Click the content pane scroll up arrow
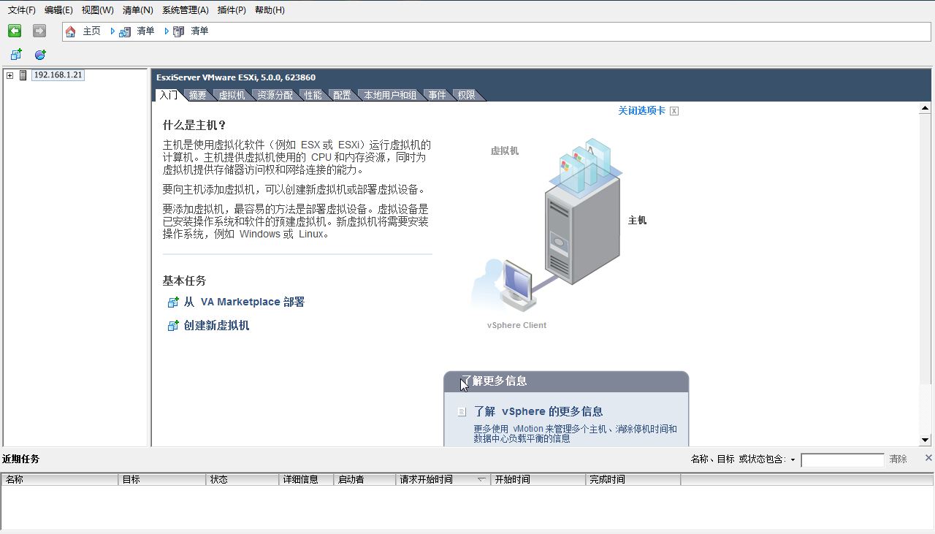This screenshot has width=935, height=534. pos(925,108)
